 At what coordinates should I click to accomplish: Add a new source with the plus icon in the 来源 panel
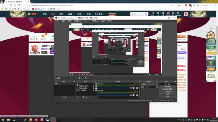(78, 97)
